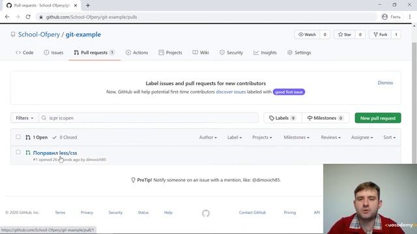Expand the Assignee filter dropdown

[362, 137]
